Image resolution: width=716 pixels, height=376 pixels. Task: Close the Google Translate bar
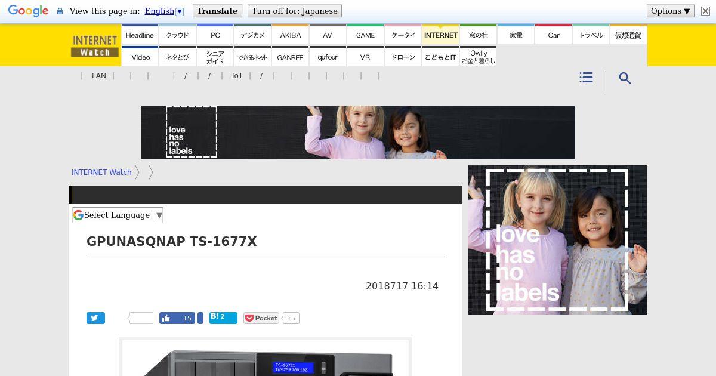click(705, 11)
